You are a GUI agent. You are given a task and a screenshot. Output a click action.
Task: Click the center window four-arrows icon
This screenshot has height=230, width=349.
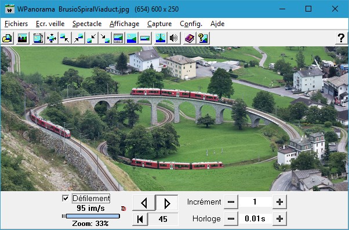pyautogui.click(x=52, y=38)
